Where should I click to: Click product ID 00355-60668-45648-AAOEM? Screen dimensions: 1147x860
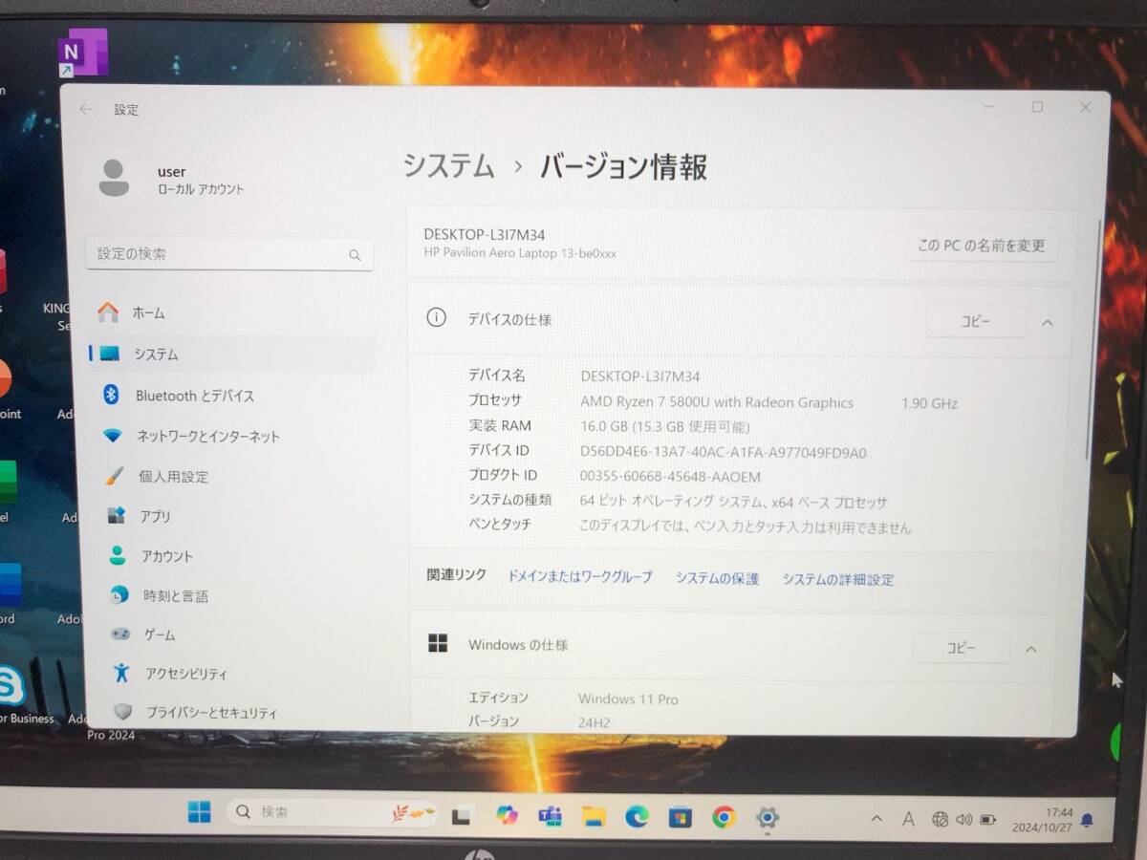pyautogui.click(x=670, y=476)
